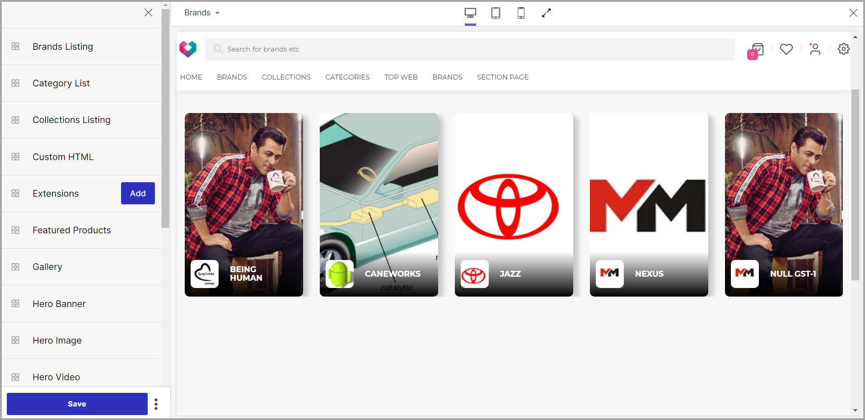865x420 pixels.
Task: Click preview scrollbar down arrow
Action: [855, 411]
